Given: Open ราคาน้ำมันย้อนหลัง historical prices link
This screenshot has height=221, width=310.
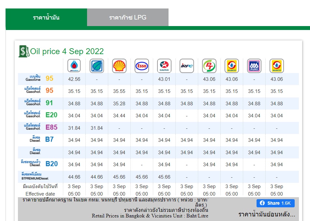Looking at the screenshot, I should (x=267, y=214).
